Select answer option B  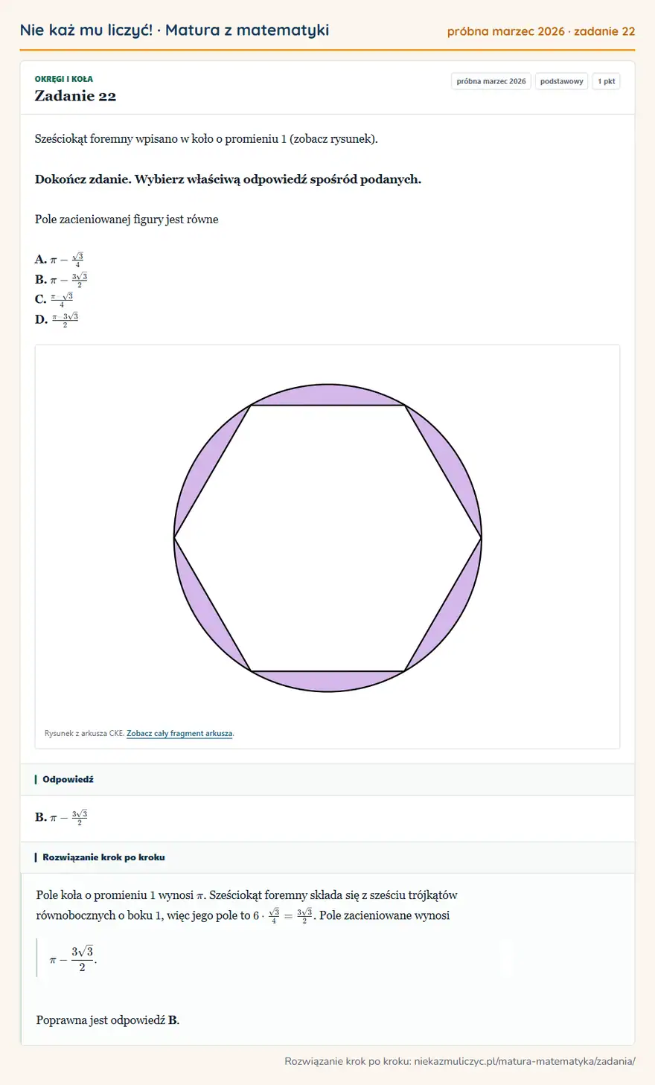[61, 279]
